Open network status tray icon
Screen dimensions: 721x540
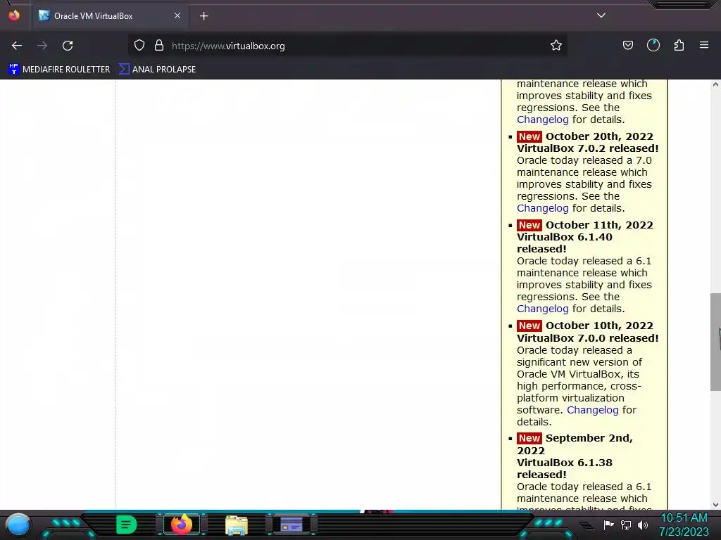(x=626, y=525)
